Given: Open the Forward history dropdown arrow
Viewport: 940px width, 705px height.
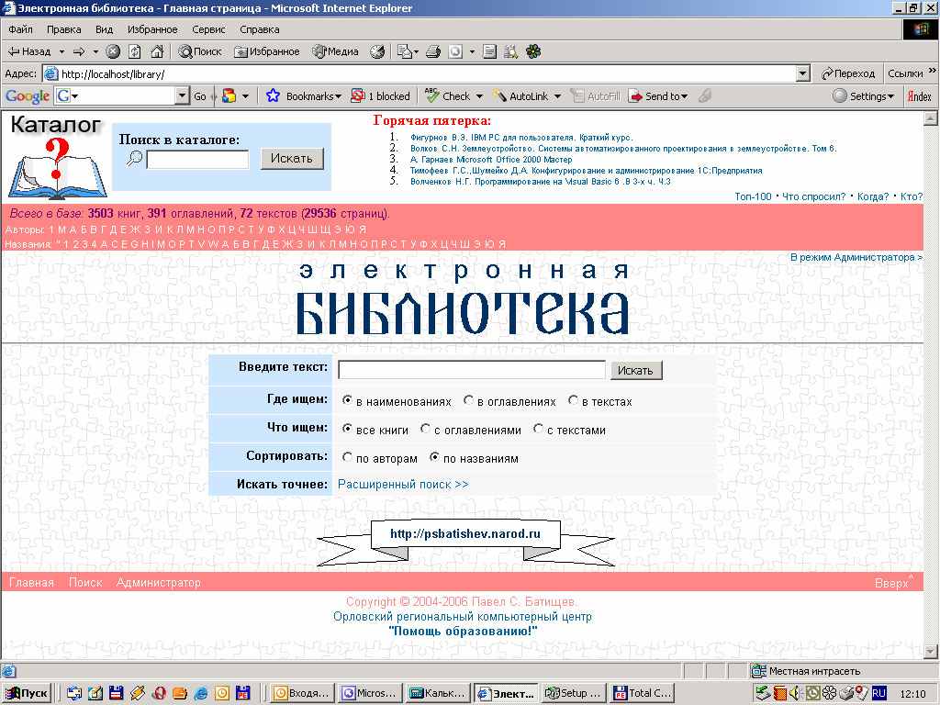Looking at the screenshot, I should (95, 51).
